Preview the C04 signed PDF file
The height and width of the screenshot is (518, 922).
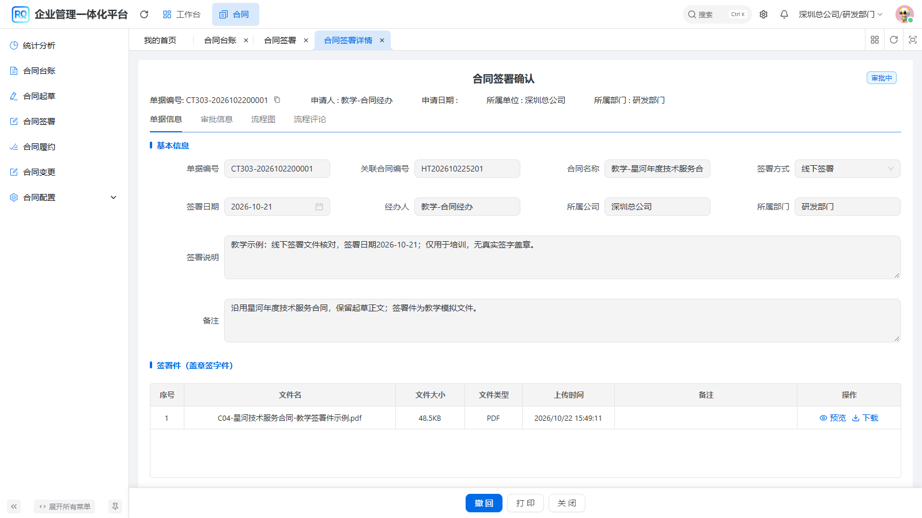coord(833,418)
